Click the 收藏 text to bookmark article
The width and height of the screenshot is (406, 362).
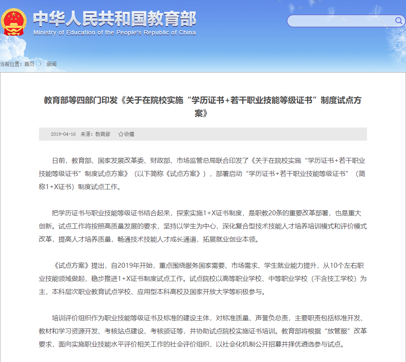[x=130, y=134]
